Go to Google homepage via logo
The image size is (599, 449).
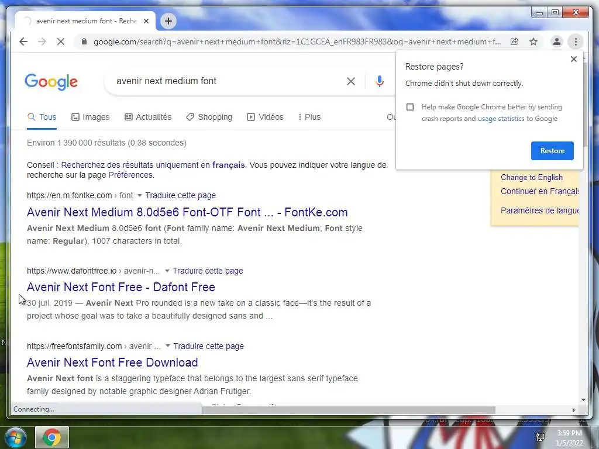(x=51, y=82)
